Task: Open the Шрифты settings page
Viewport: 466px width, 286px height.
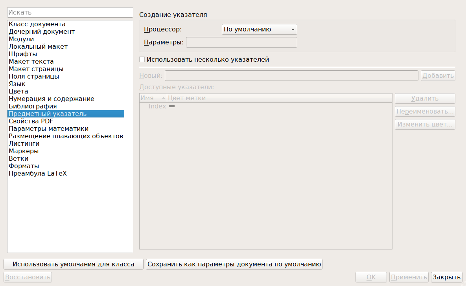Action: click(x=66, y=54)
